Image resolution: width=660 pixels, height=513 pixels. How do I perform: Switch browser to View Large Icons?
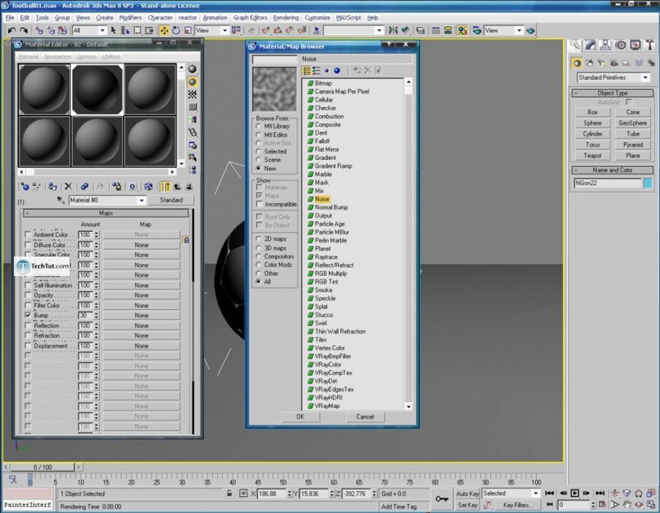[337, 71]
